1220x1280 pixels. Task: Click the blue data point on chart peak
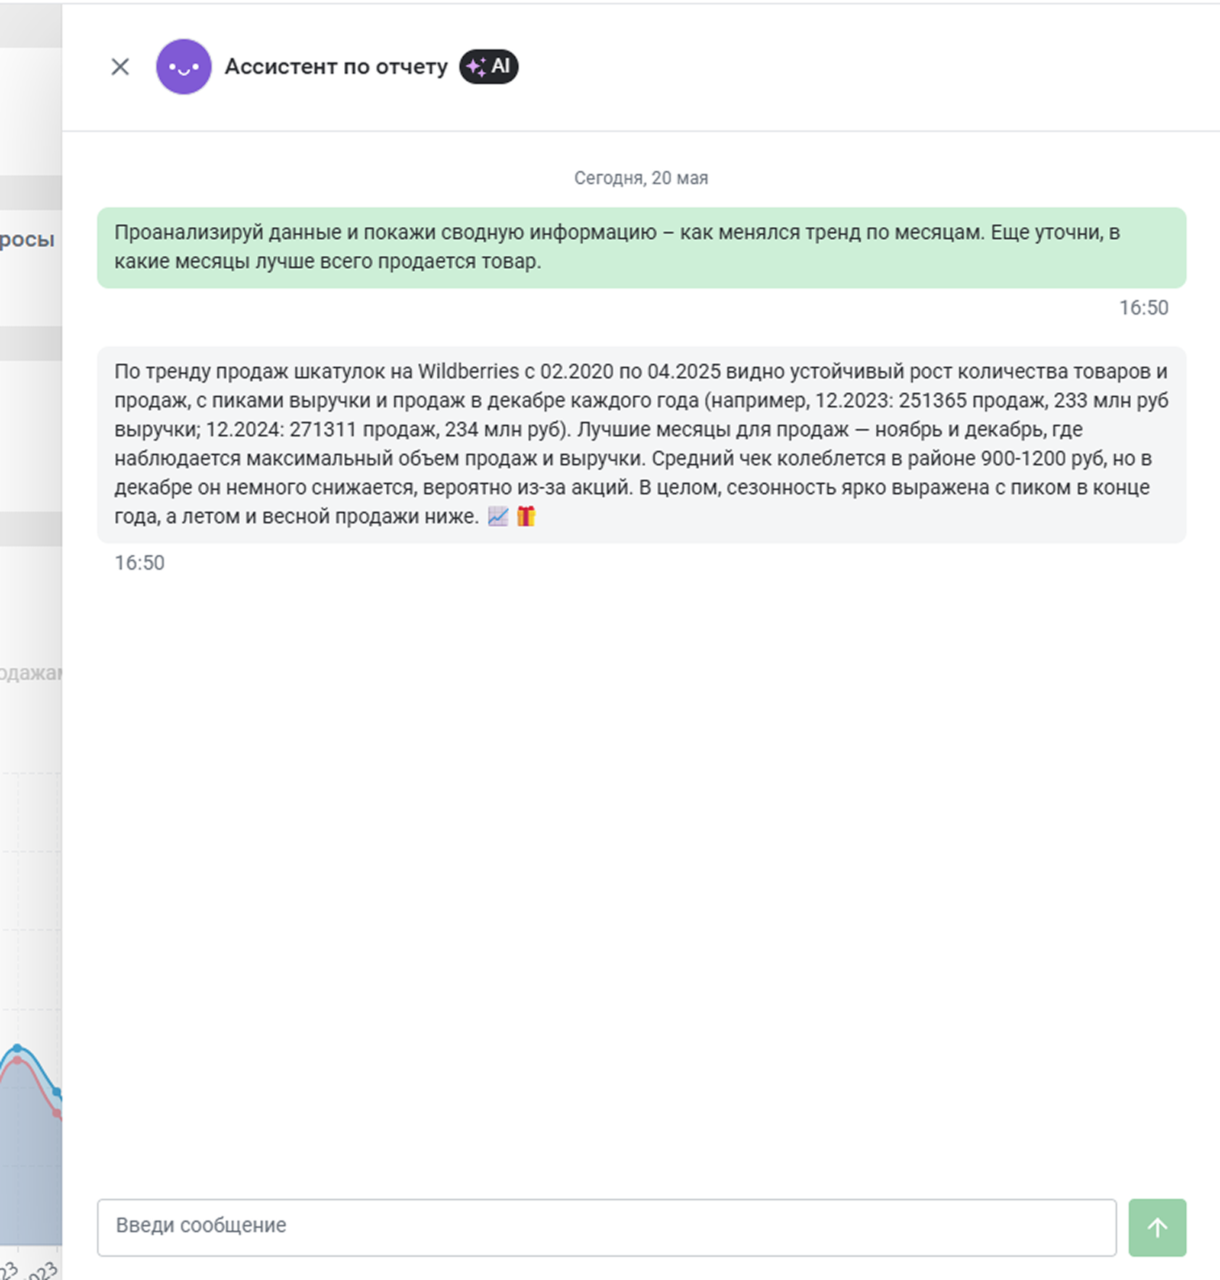(18, 1047)
